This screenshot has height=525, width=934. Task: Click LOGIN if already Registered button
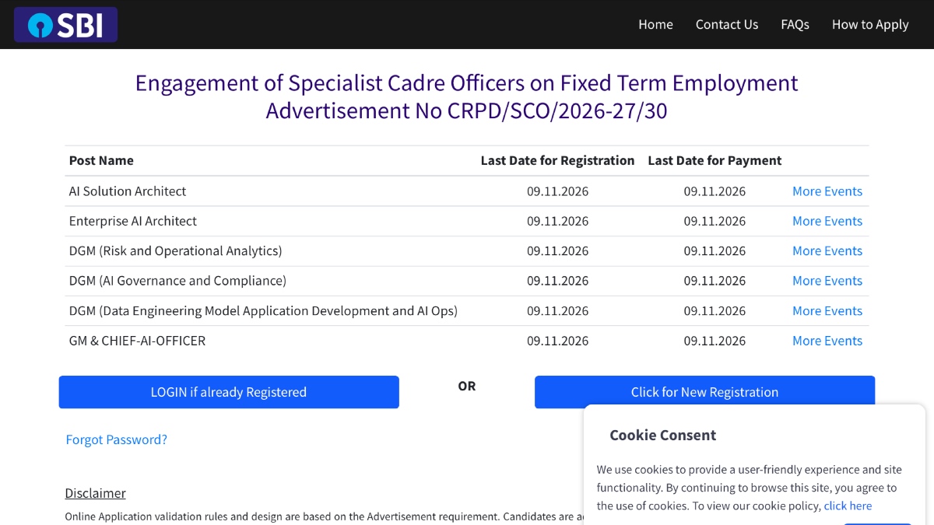pyautogui.click(x=229, y=392)
